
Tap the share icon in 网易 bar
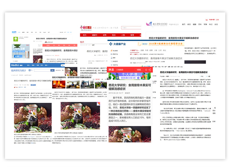[150, 70]
